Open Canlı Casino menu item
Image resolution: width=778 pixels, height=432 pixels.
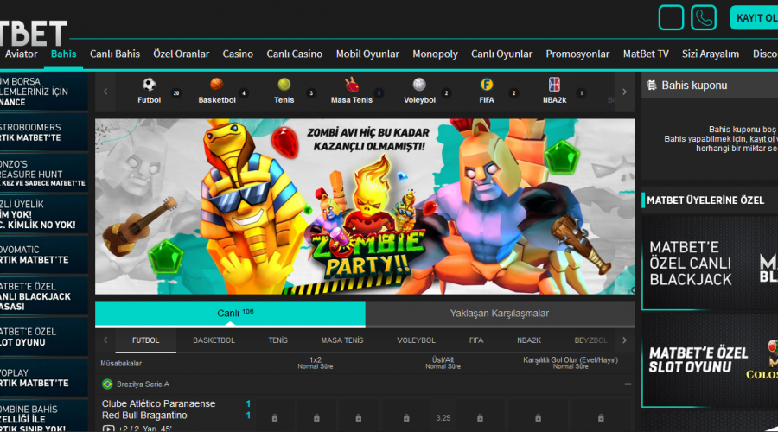point(294,54)
